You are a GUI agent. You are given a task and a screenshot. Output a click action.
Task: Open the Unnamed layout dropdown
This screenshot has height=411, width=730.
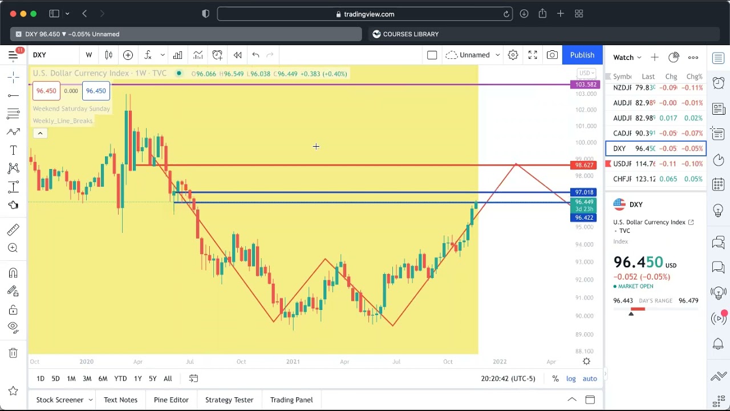(x=473, y=55)
